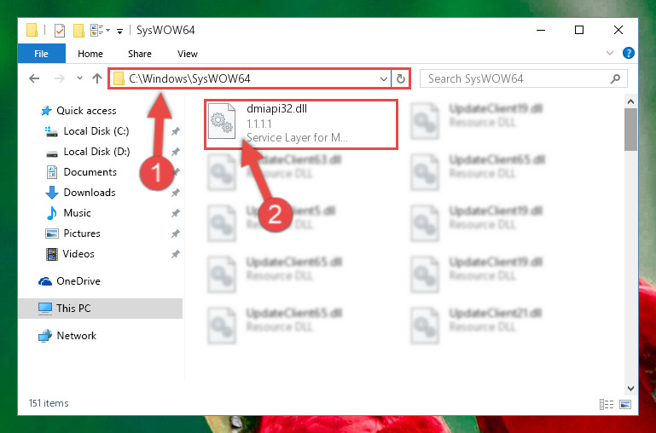
Task: Minimize the SysWOW64 window
Action: 541,30
